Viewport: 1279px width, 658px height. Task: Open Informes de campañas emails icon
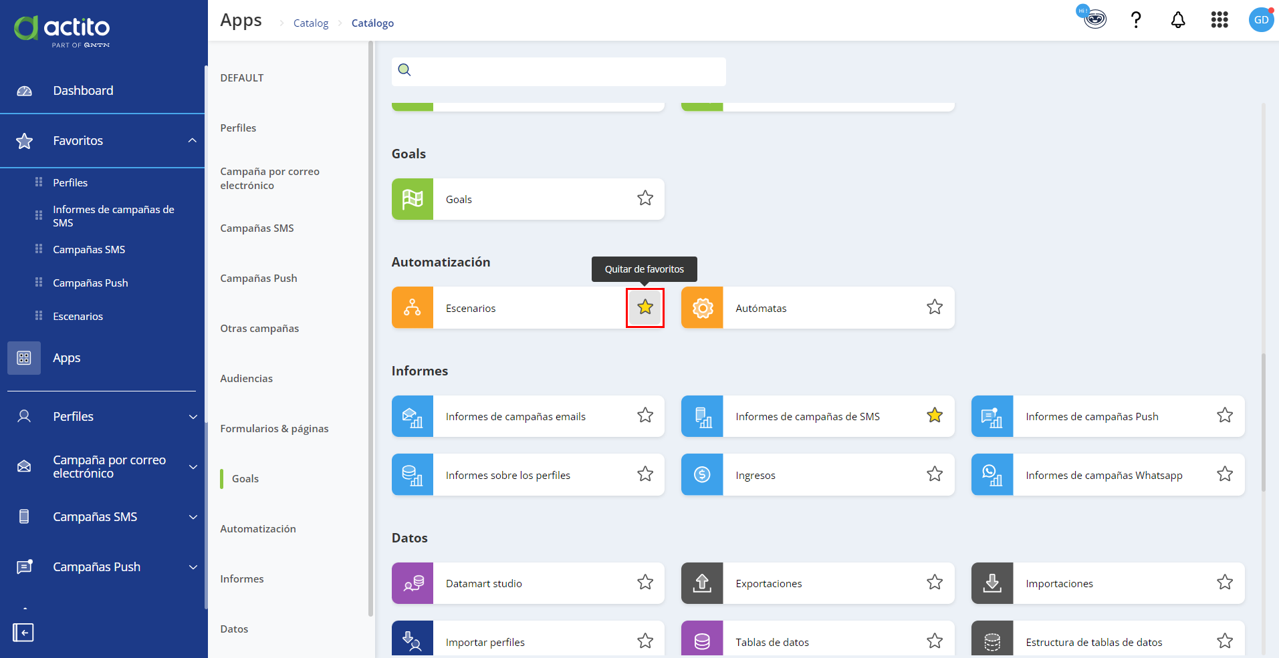[413, 416]
